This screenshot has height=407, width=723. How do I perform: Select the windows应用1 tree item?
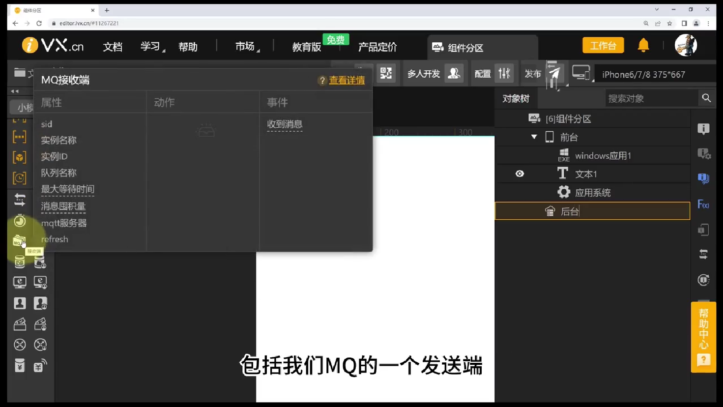[593, 156]
